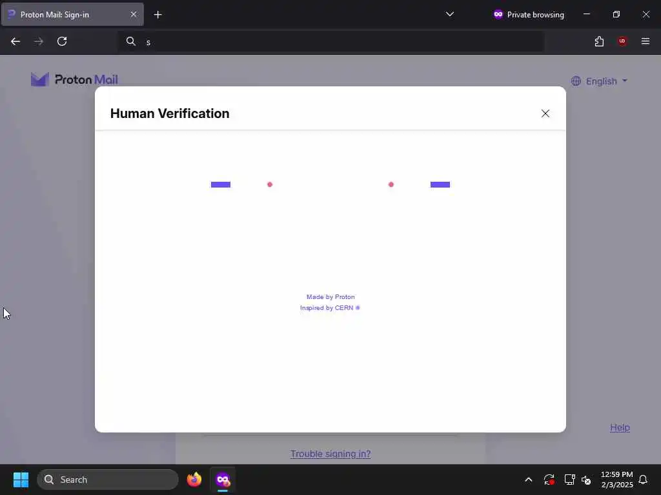Restore down the browser window
The image size is (661, 495).
pyautogui.click(x=616, y=14)
